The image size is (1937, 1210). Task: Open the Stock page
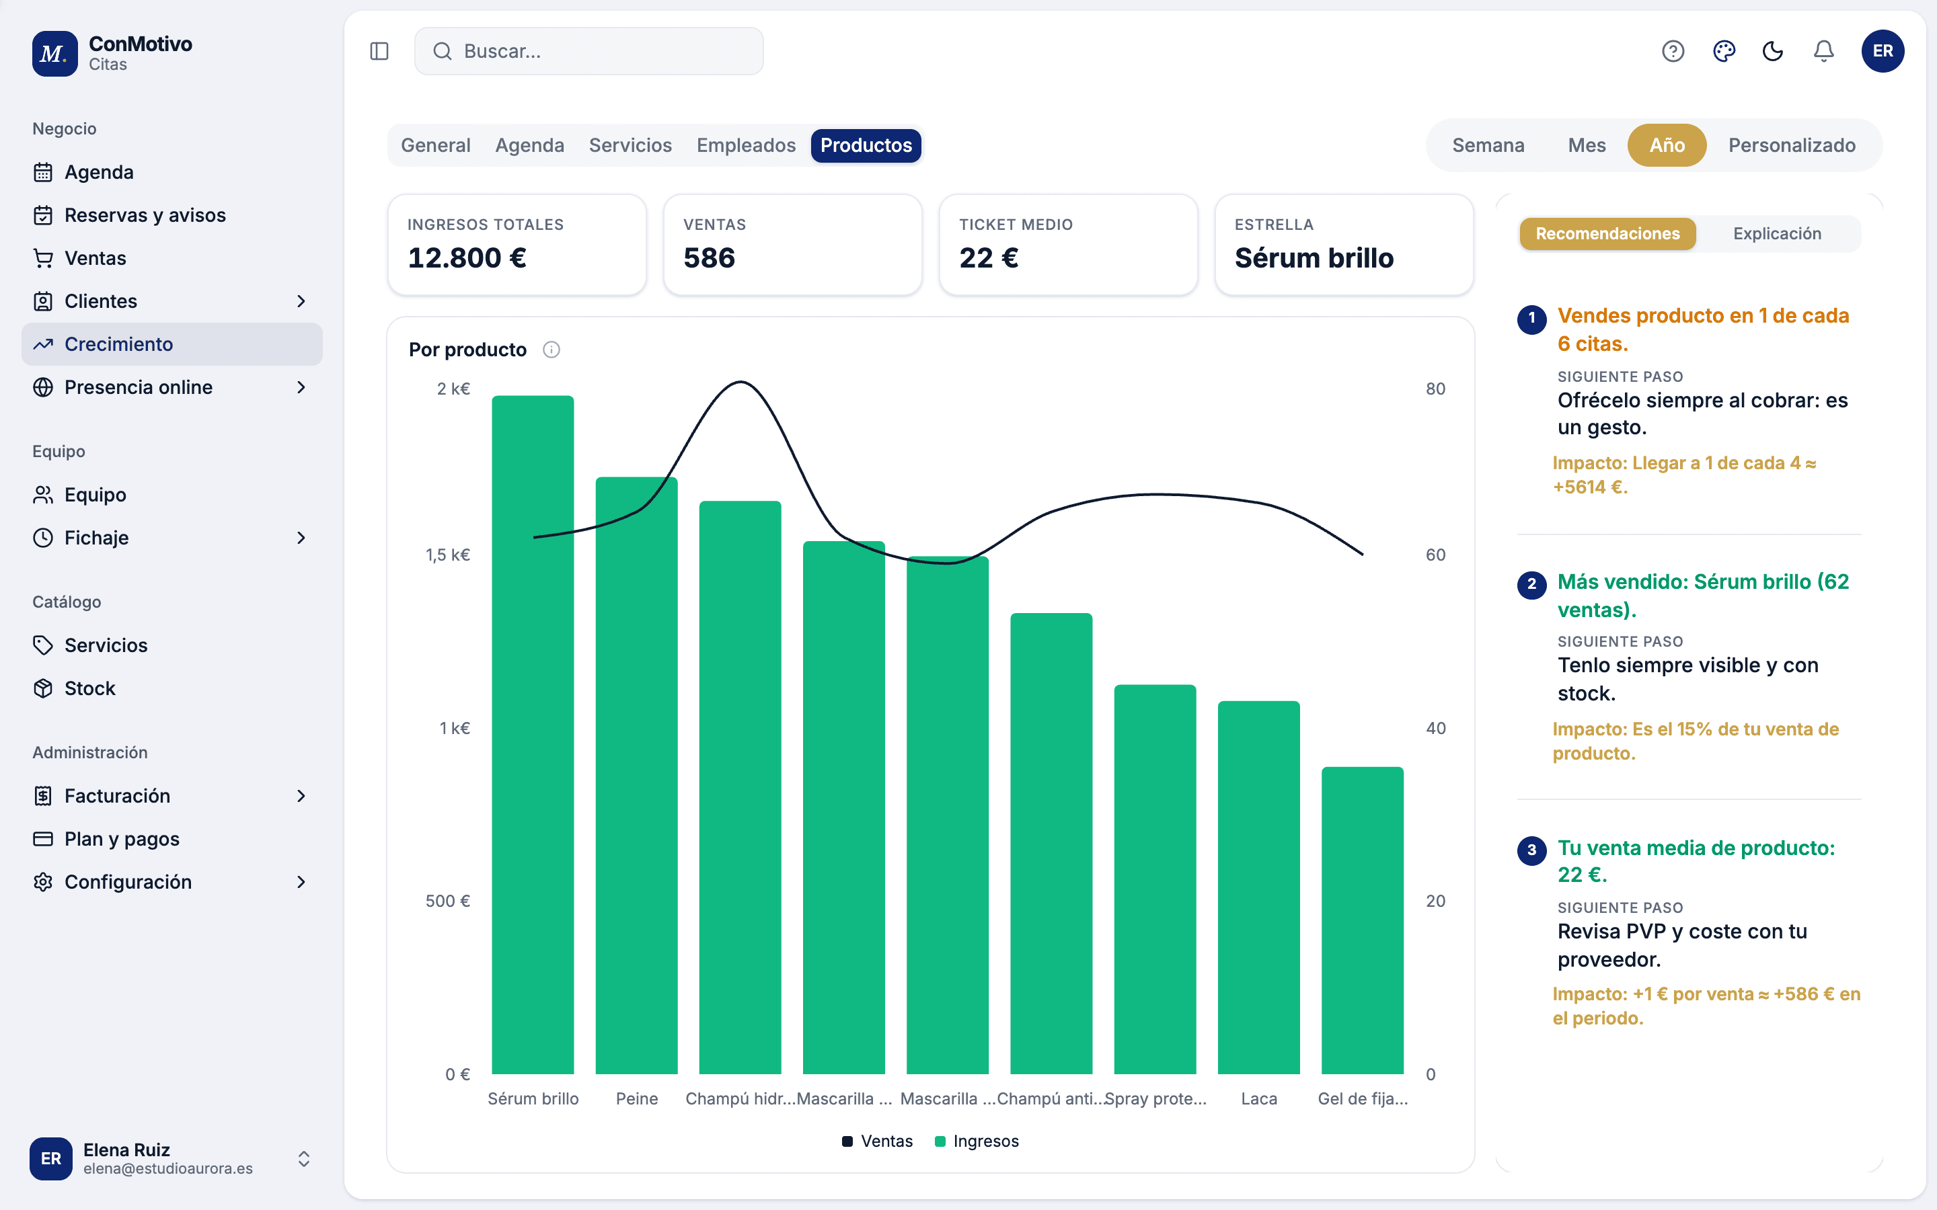point(172,688)
